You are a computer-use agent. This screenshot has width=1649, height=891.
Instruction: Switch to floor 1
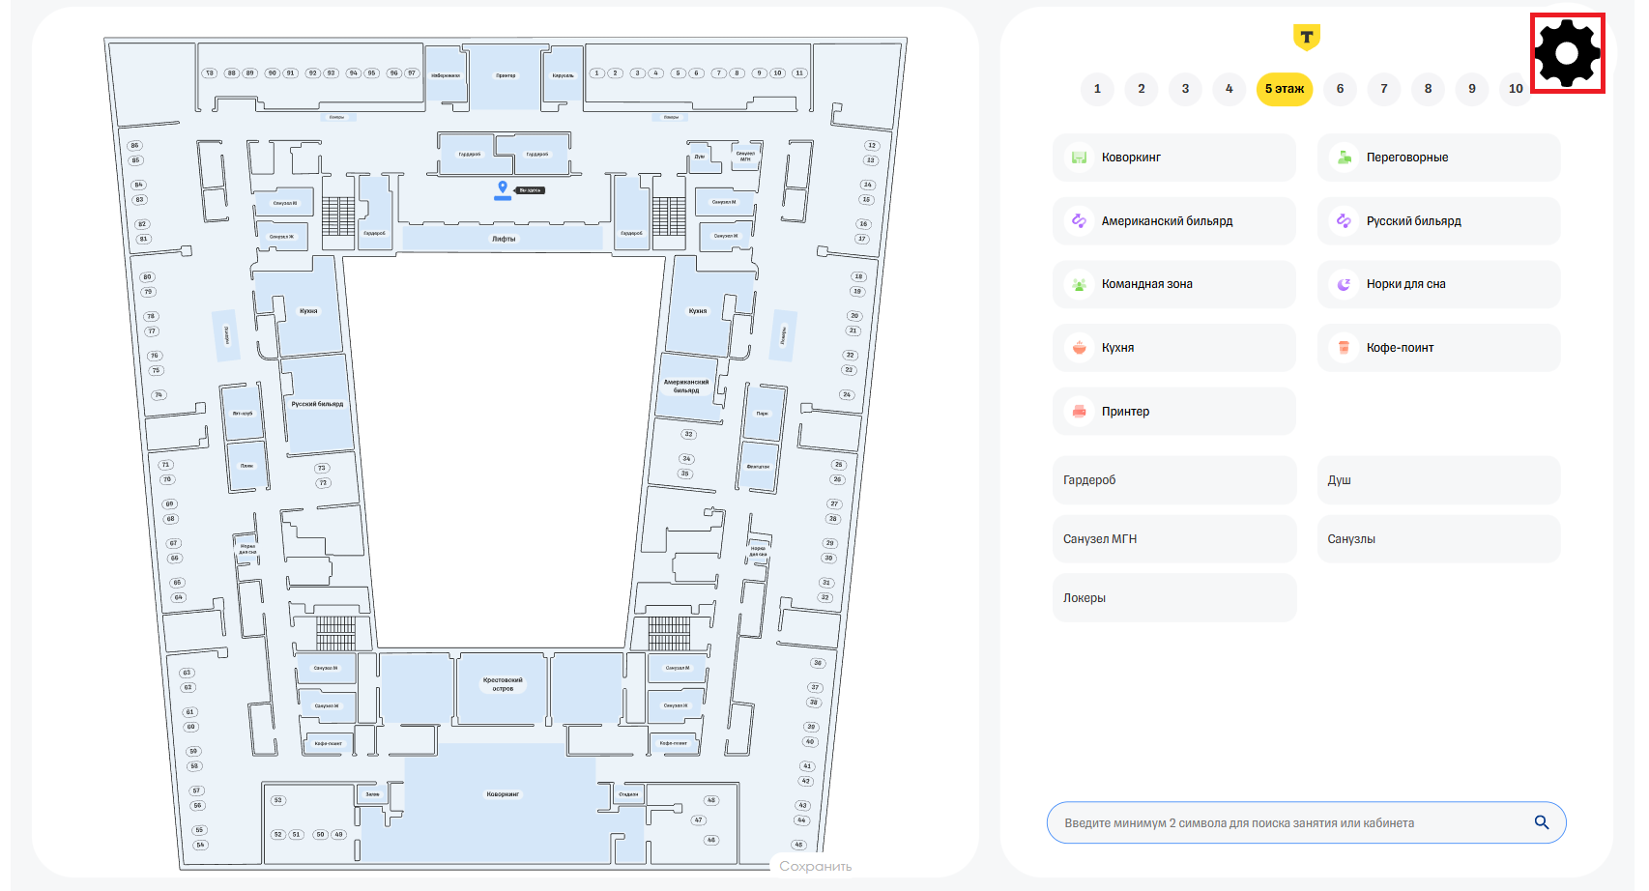[x=1097, y=89]
